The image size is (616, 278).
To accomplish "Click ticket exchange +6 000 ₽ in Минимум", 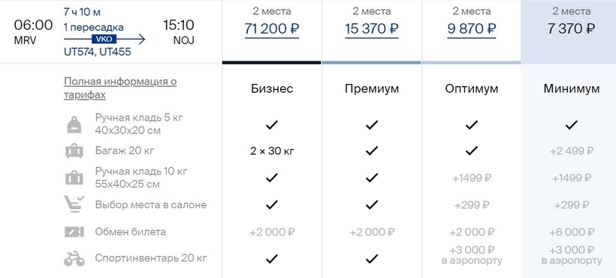I will pos(571,232).
